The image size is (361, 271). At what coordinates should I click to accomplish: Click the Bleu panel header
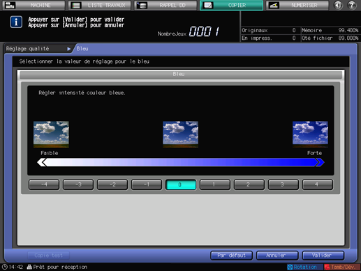[x=181, y=74]
